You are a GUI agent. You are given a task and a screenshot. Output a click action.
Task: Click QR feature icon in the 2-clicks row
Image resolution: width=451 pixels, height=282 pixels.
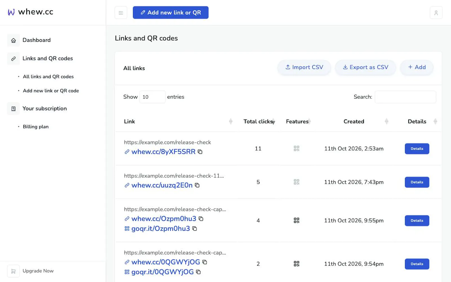click(296, 264)
